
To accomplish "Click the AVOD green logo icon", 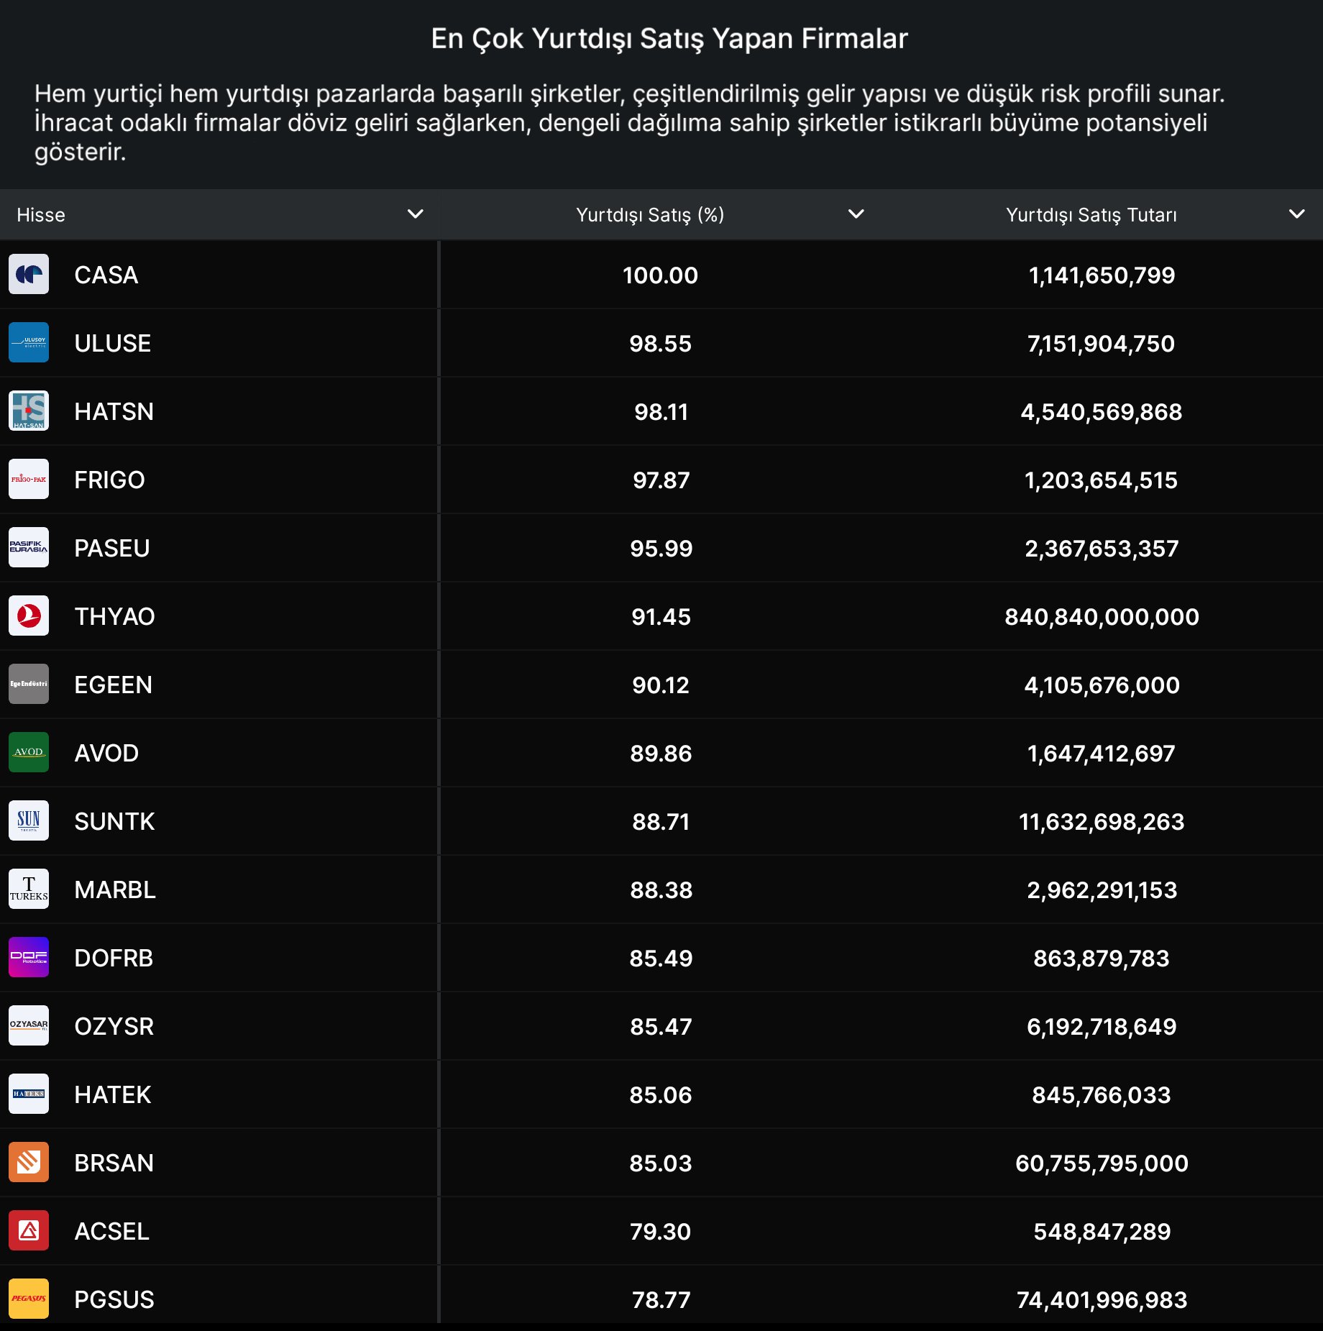I will coord(29,753).
